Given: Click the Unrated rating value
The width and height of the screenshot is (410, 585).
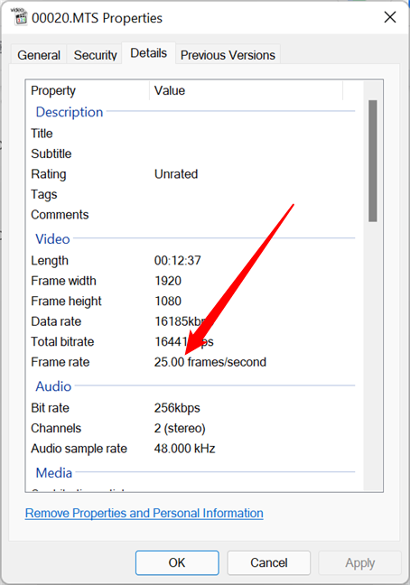Looking at the screenshot, I should click(x=176, y=174).
